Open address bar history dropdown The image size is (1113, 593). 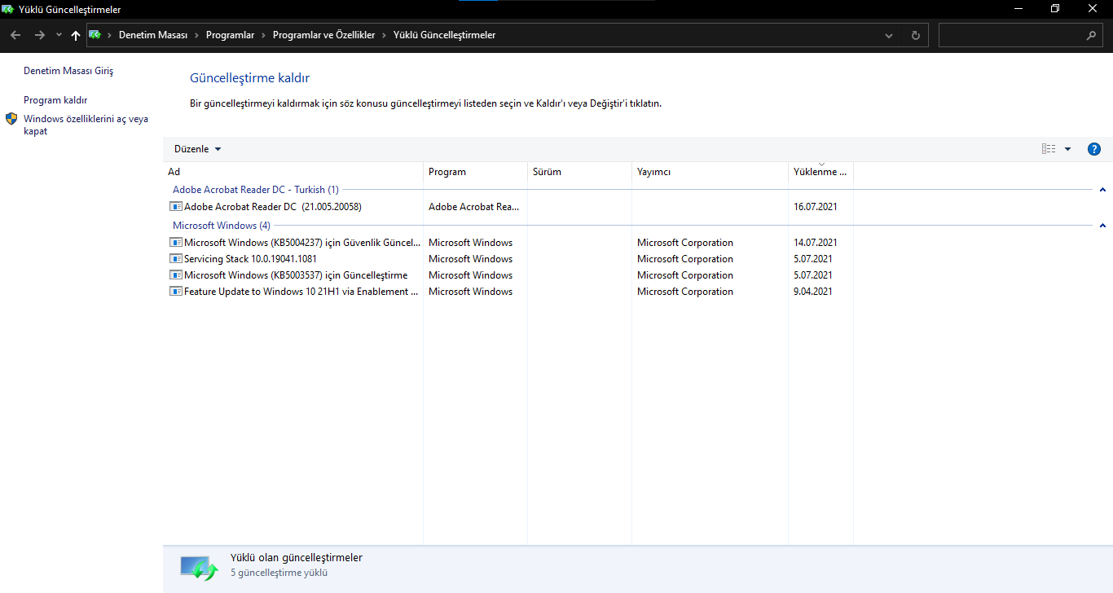pyautogui.click(x=889, y=36)
